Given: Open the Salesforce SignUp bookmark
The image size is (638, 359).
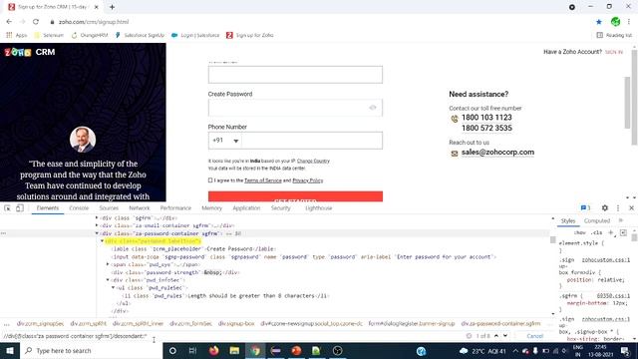Looking at the screenshot, I should click(x=140, y=36).
